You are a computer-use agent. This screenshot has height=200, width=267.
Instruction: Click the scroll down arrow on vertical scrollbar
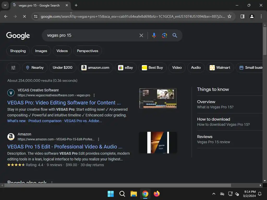pyautogui.click(x=265, y=181)
